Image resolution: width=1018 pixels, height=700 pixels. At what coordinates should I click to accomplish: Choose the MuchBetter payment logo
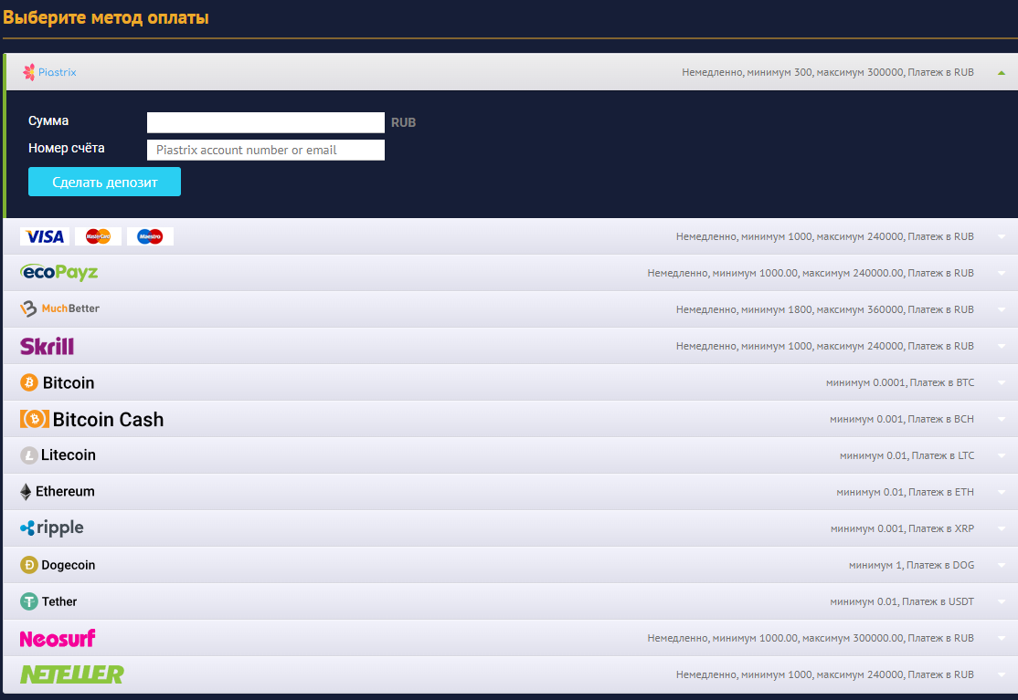[x=60, y=309]
